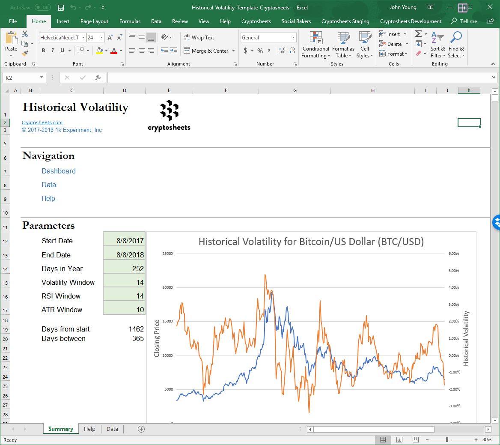Click the Paste clipboard icon

point(12,38)
